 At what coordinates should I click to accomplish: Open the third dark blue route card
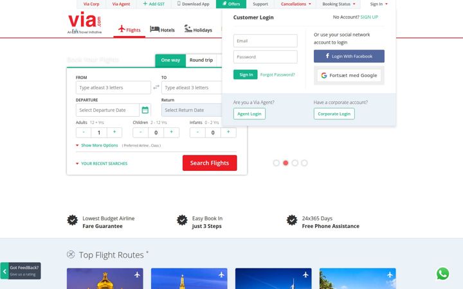click(273, 278)
